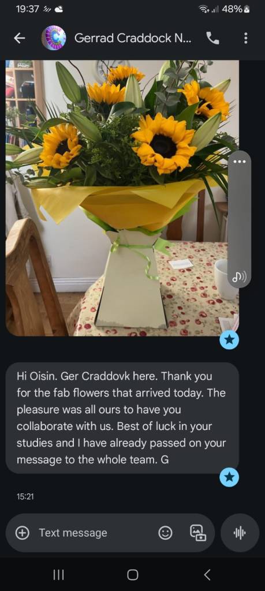Screen dimensions: 265x591
Task: Tap the back arrow to leave conversation
Action: [20, 38]
